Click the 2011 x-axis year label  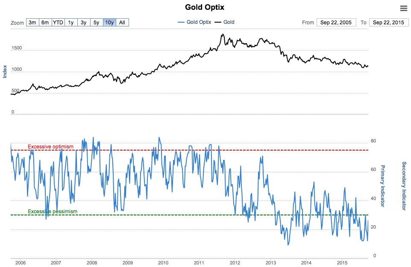coord(197,263)
